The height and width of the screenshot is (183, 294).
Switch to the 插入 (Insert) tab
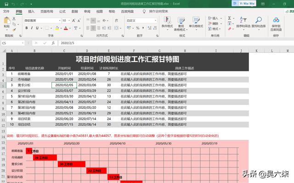(31, 11)
